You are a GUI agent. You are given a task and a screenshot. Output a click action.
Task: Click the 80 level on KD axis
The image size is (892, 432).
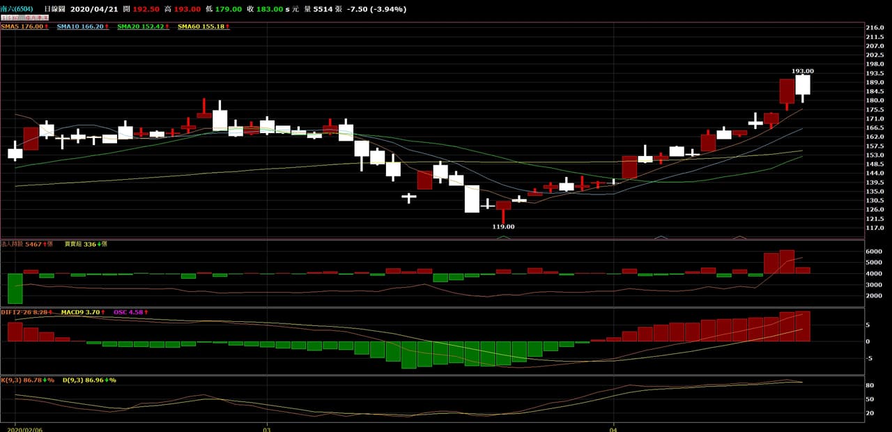point(870,385)
